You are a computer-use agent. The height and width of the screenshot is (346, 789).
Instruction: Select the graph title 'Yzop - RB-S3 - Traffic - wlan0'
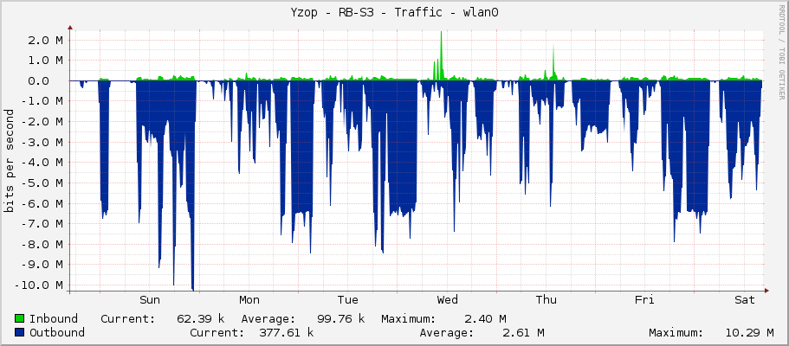[395, 13]
